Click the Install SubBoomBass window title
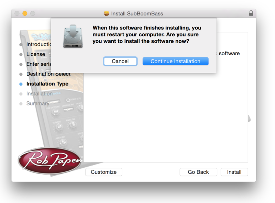 [137, 13]
